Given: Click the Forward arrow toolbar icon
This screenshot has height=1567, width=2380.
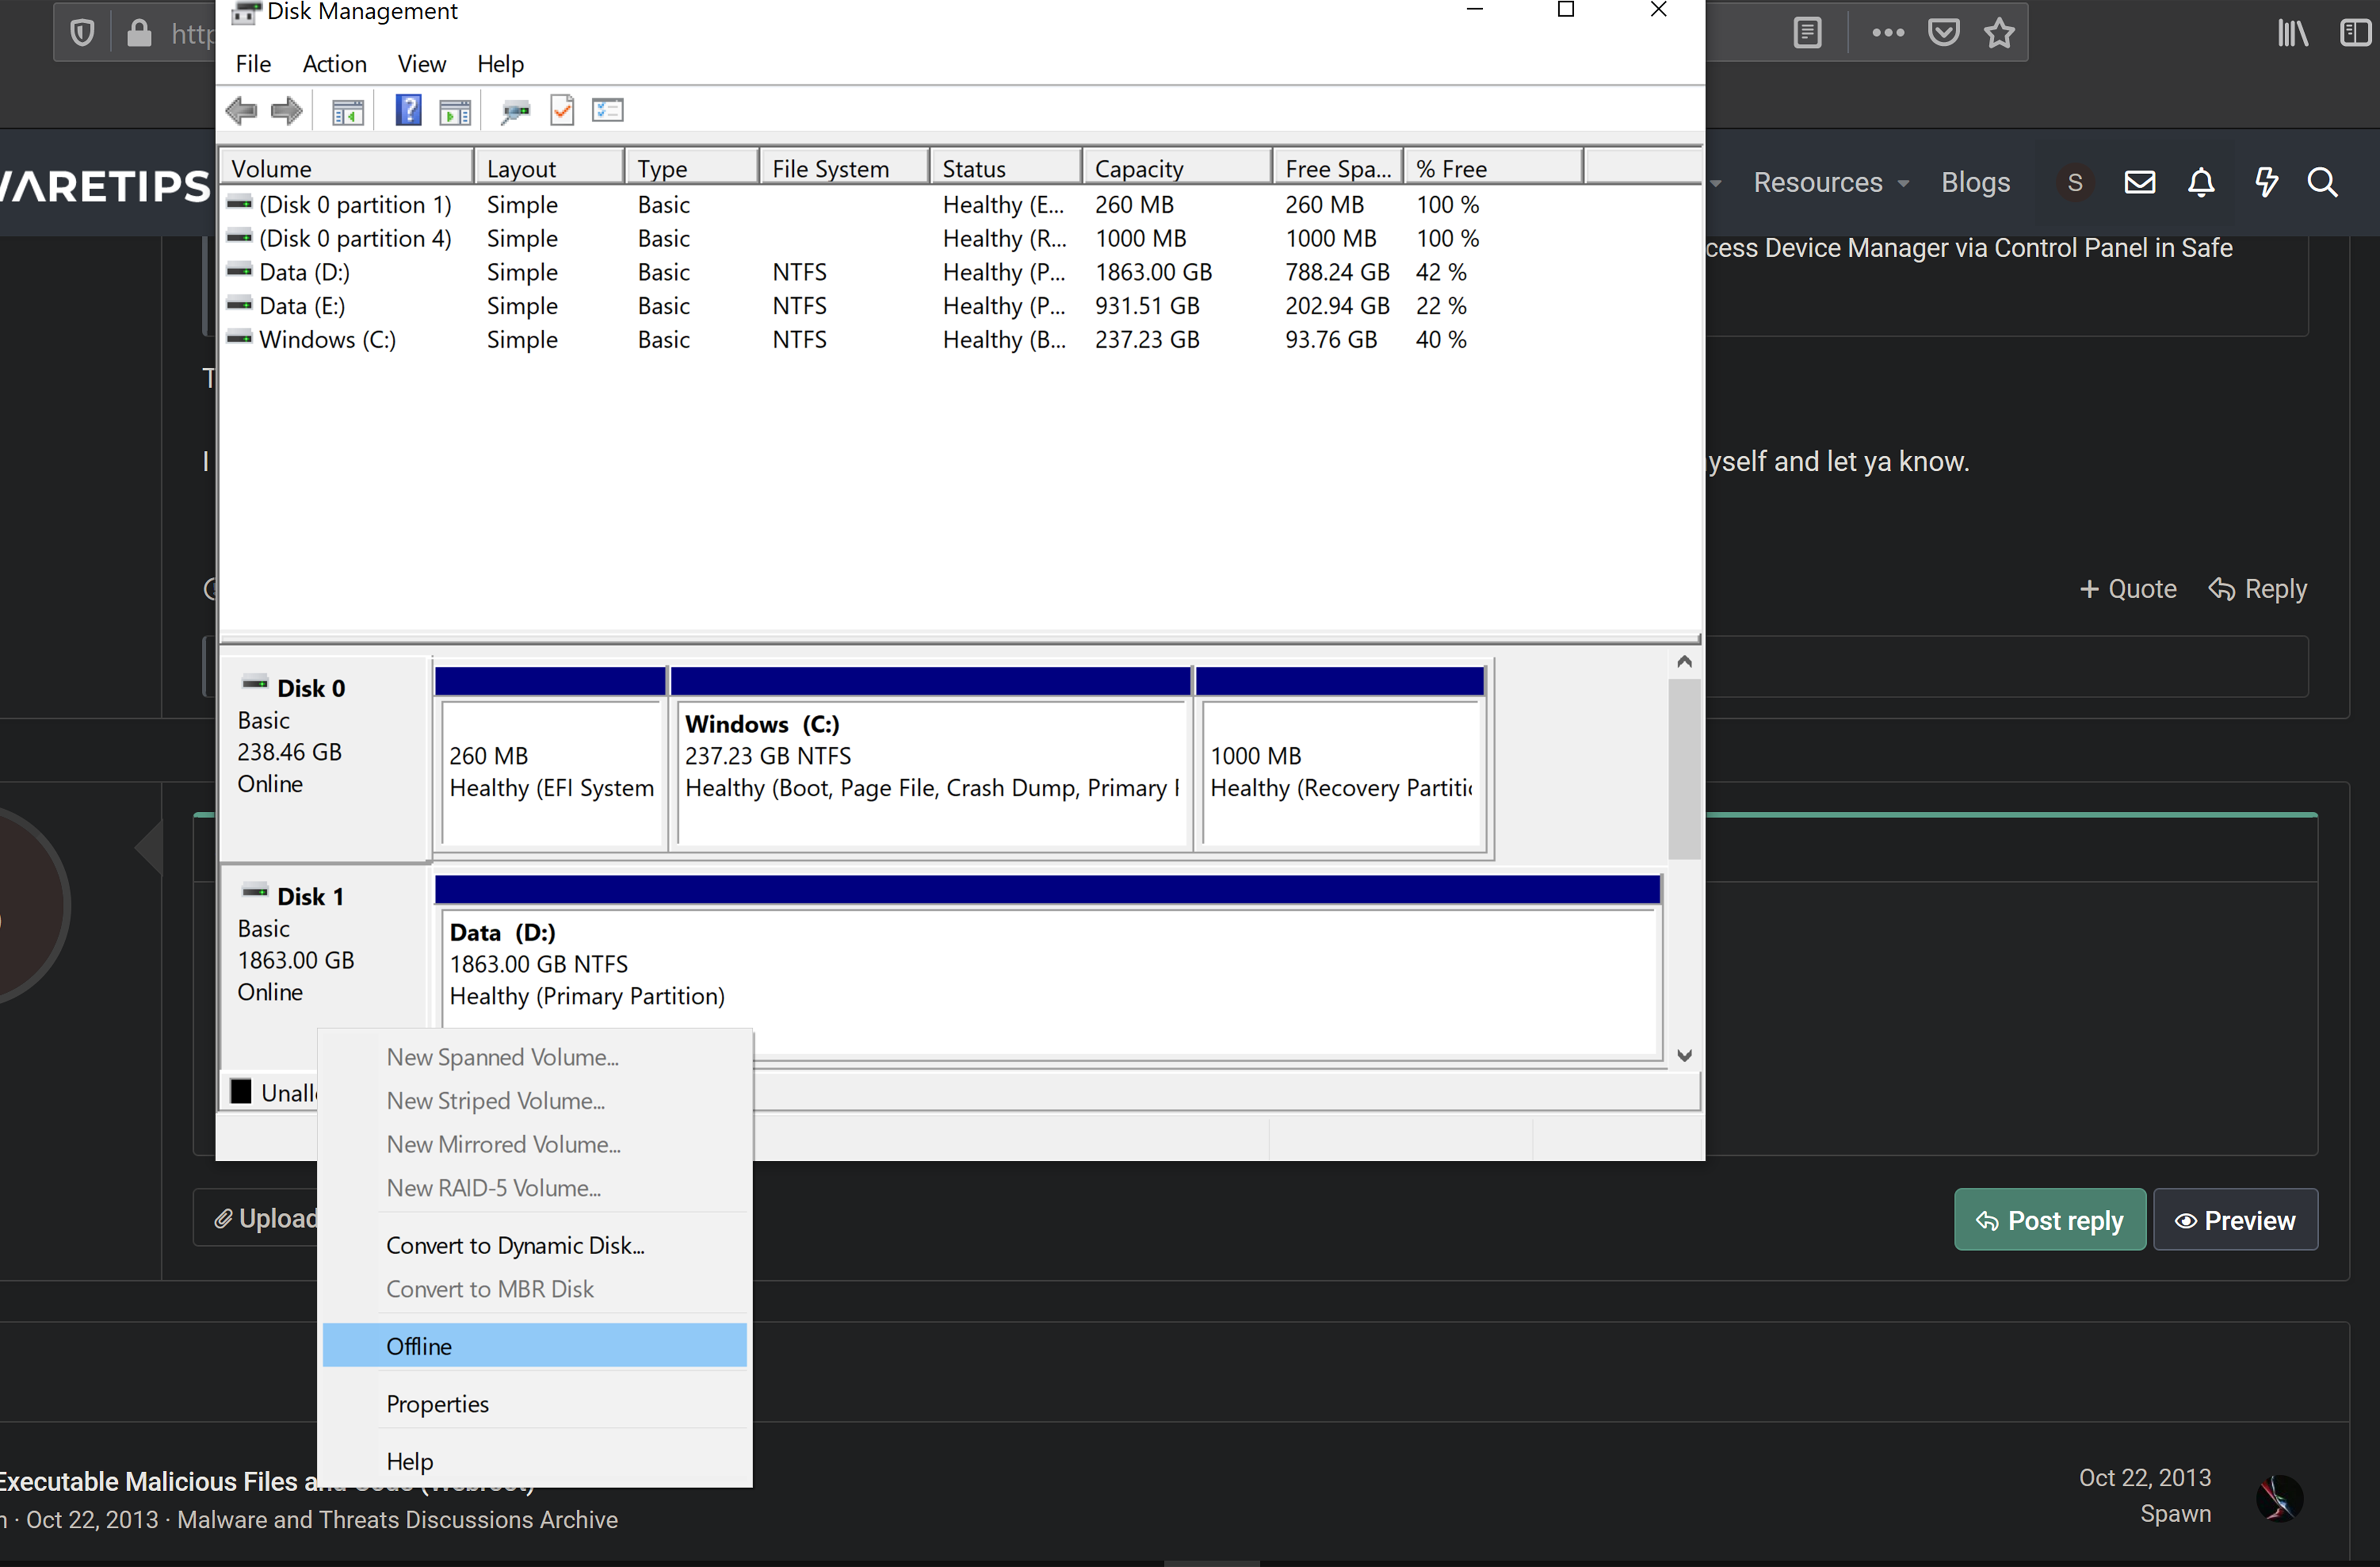Looking at the screenshot, I should coord(287,110).
